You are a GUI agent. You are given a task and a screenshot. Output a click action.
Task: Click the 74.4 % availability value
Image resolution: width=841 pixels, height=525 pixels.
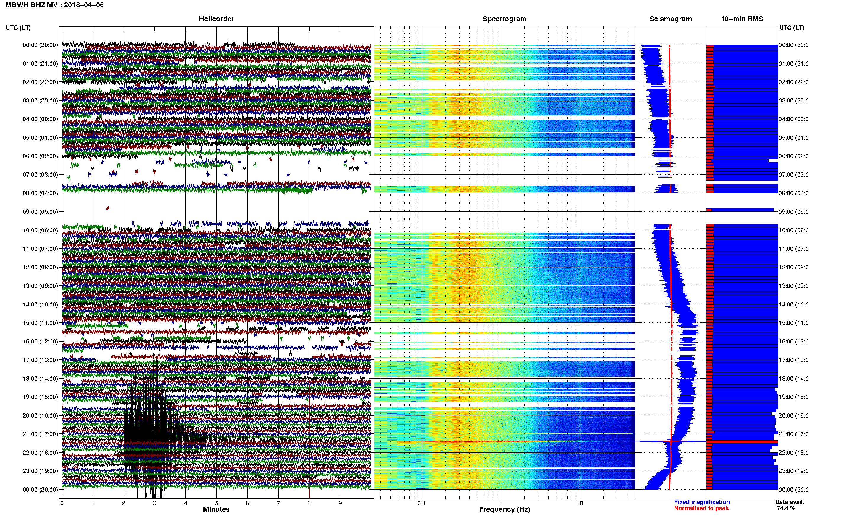pyautogui.click(x=786, y=508)
